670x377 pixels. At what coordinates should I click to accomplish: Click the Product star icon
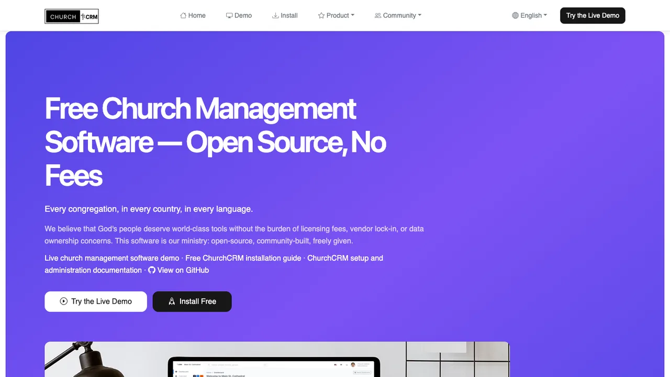coord(321,16)
